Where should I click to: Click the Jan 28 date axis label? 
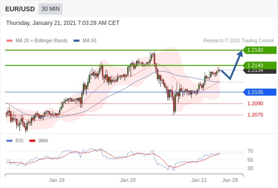coord(230,180)
